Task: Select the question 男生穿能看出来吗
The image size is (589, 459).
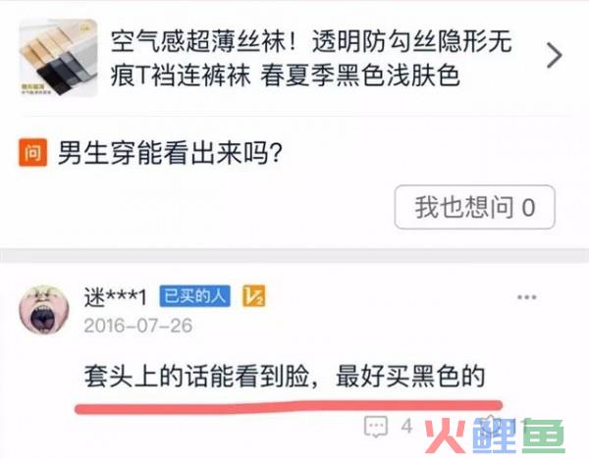Action: tap(170, 153)
